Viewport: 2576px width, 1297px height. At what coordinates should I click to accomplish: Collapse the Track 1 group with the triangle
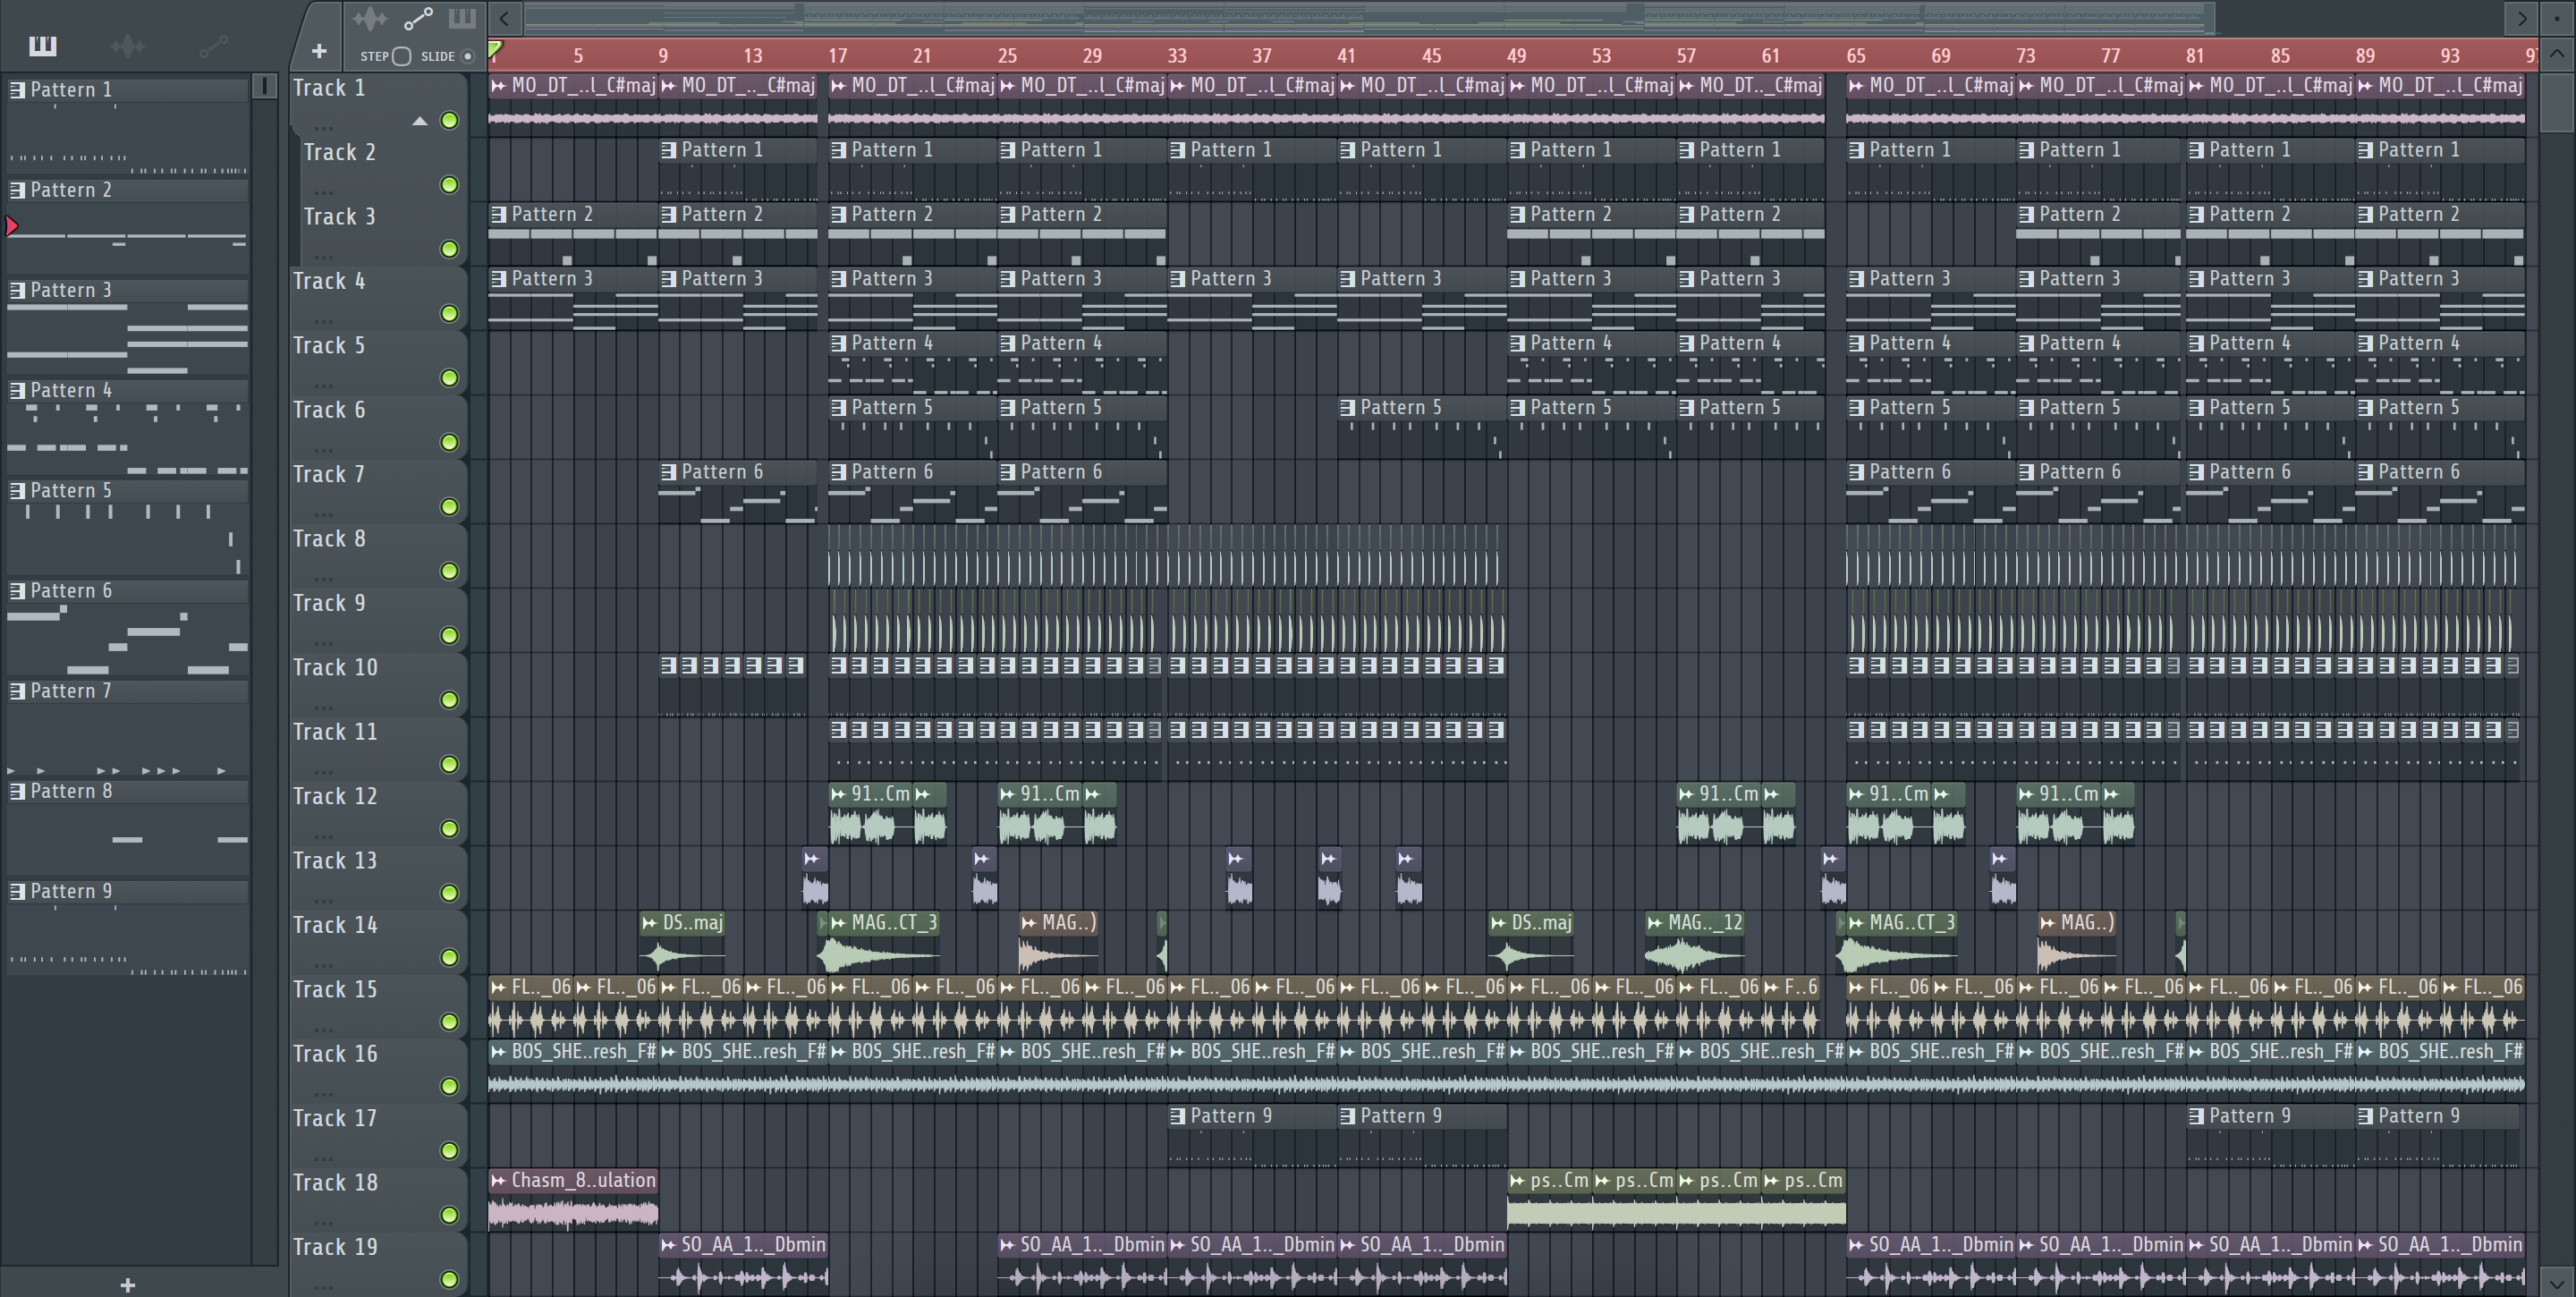[420, 121]
